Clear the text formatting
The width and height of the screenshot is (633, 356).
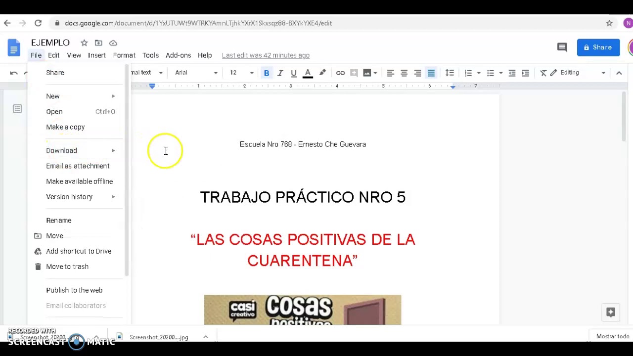pos(543,73)
